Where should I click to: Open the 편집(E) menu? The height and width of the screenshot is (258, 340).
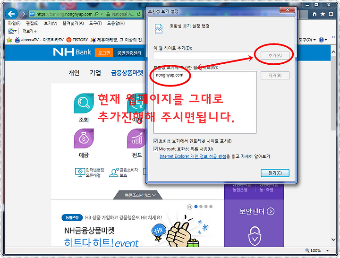coord(32,23)
